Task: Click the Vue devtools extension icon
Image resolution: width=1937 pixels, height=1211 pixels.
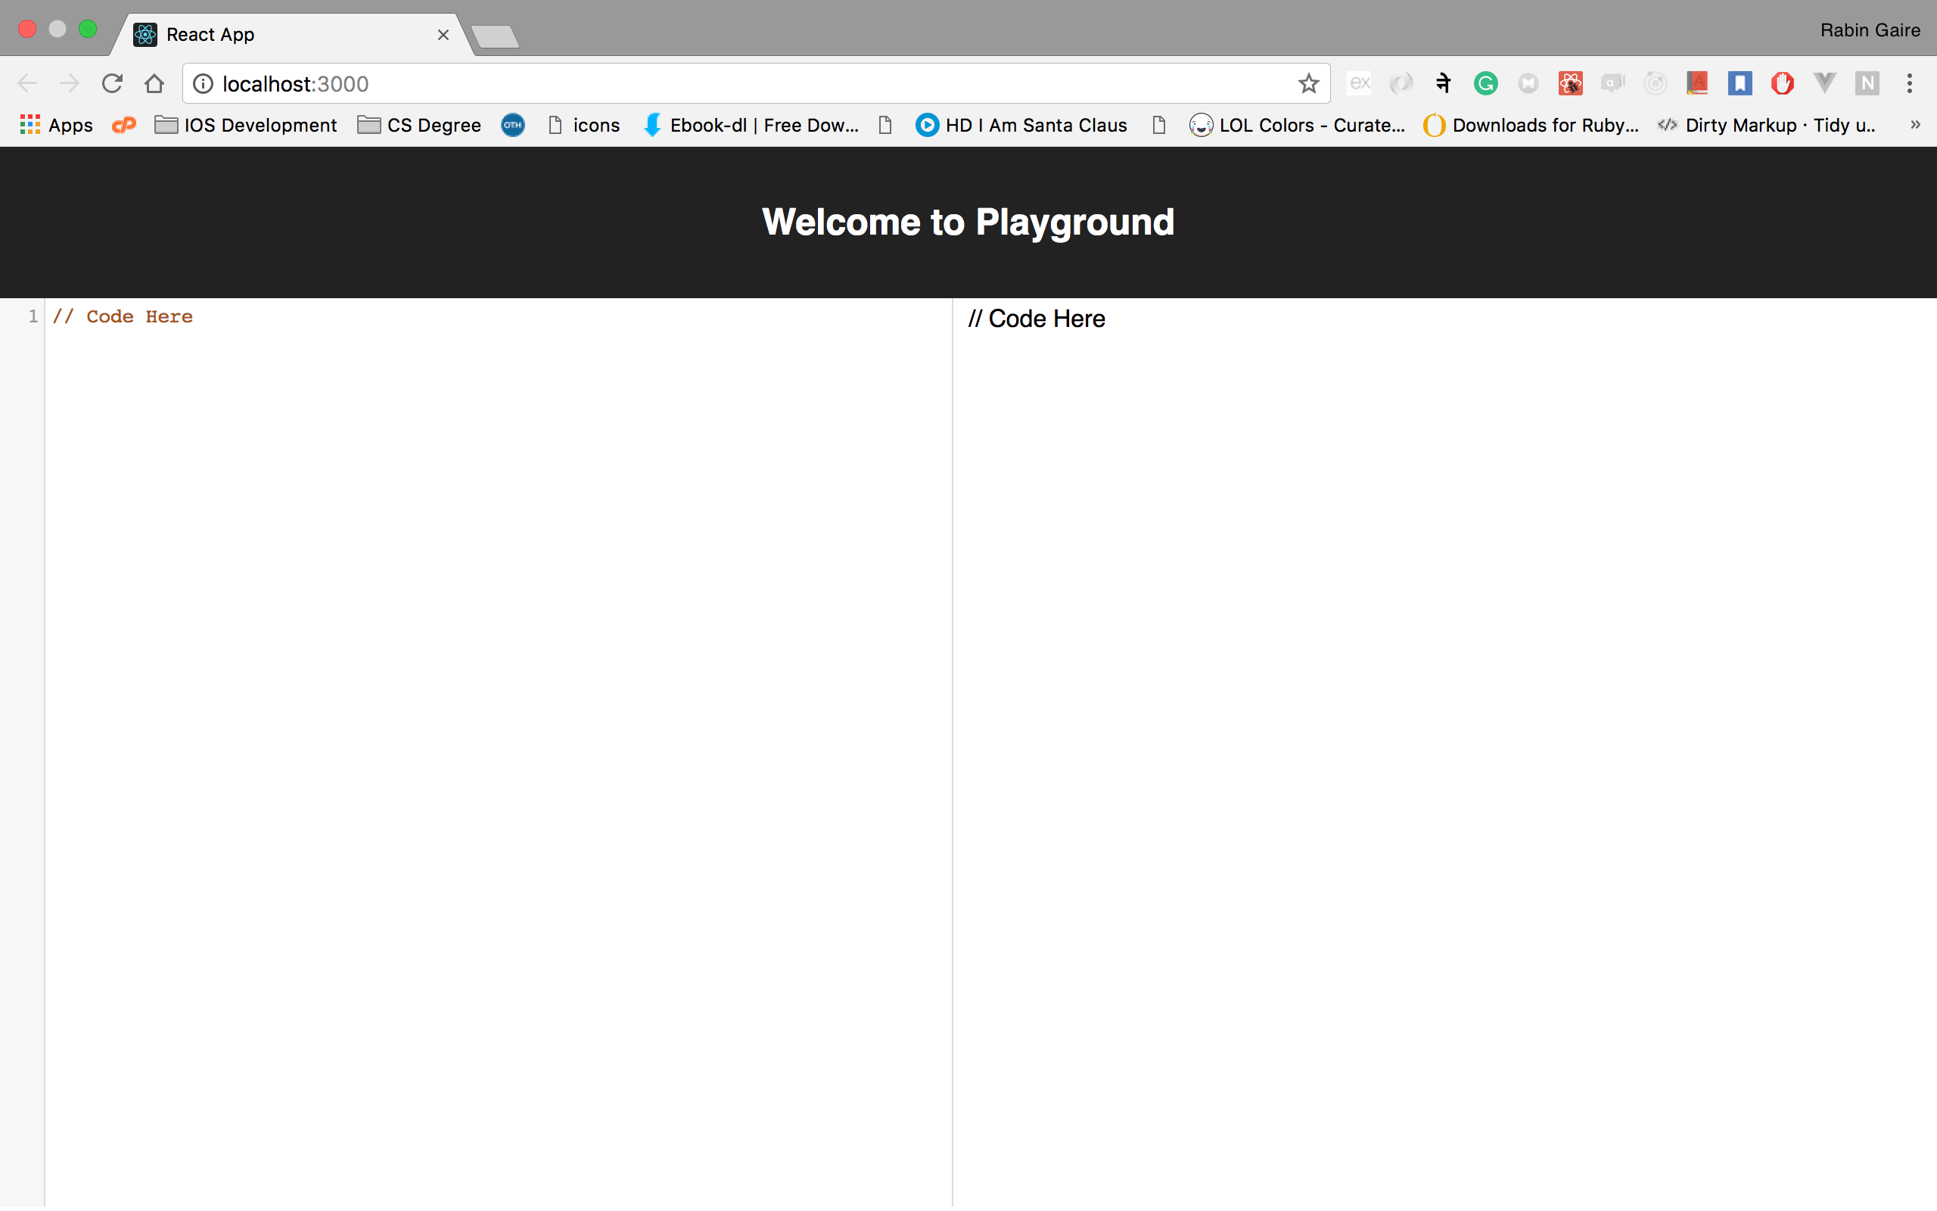Action: [1824, 83]
